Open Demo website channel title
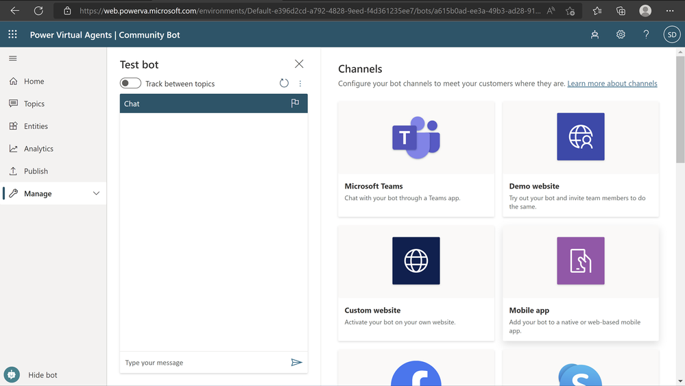 (x=534, y=186)
